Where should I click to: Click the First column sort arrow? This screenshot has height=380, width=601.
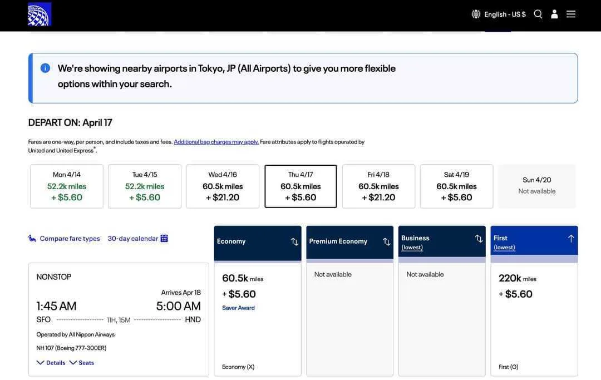pyautogui.click(x=571, y=239)
